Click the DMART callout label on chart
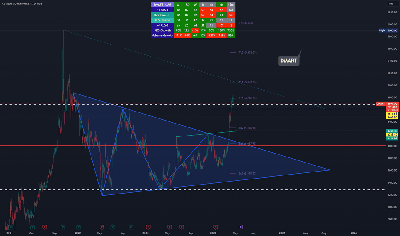The image size is (400, 236). point(288,61)
